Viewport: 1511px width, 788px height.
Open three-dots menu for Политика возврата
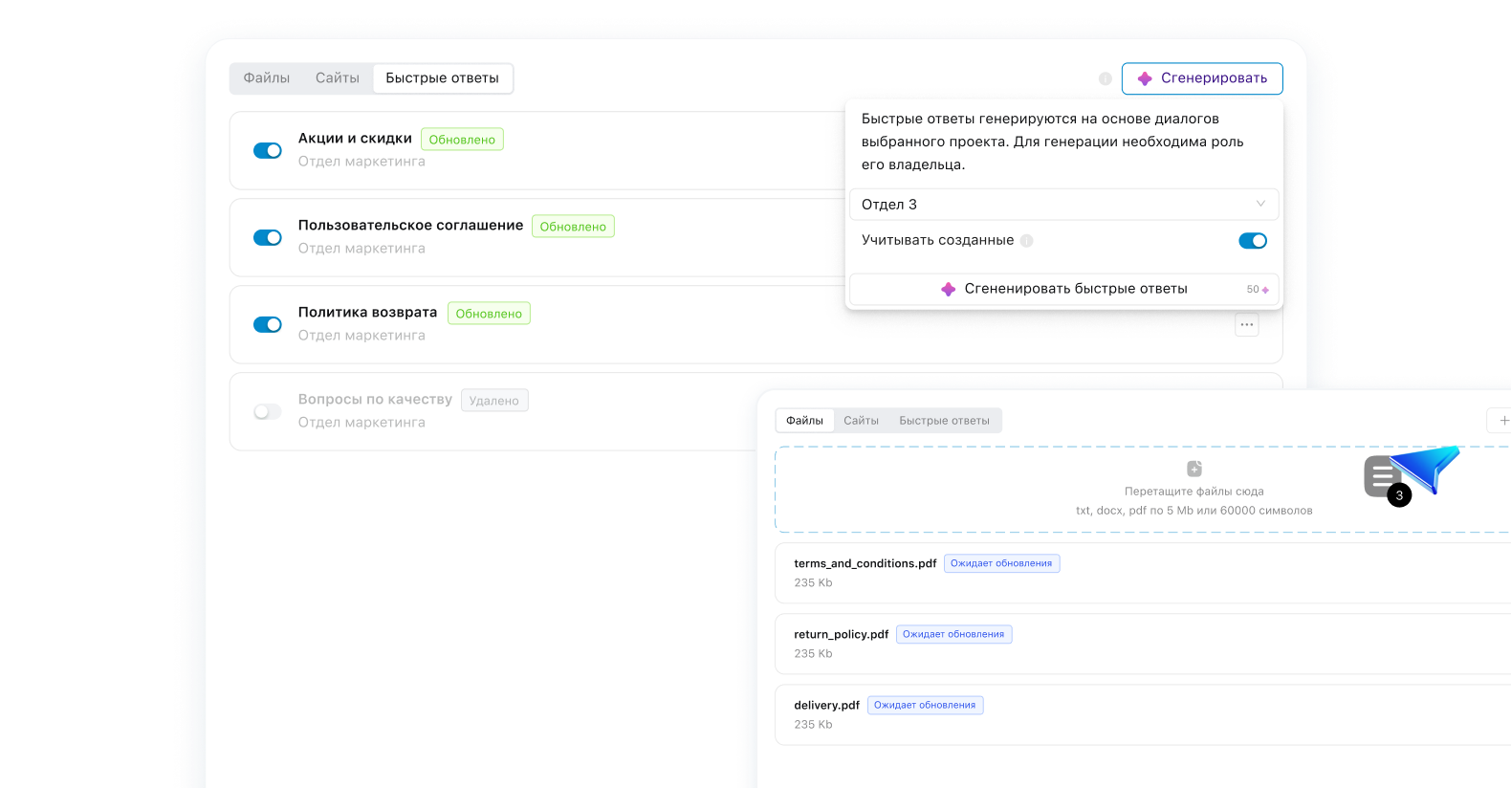(1246, 325)
